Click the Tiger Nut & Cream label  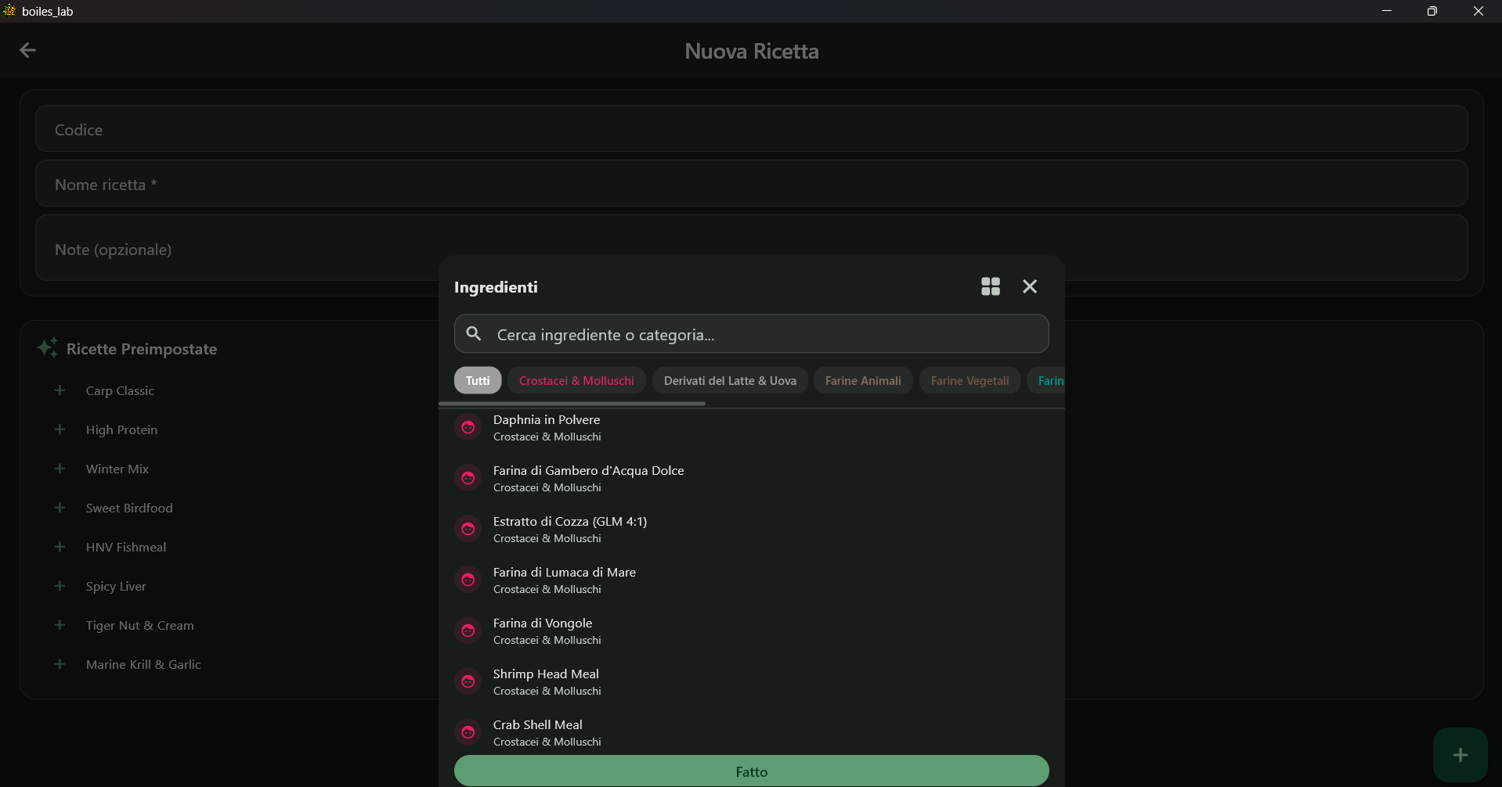tap(139, 625)
